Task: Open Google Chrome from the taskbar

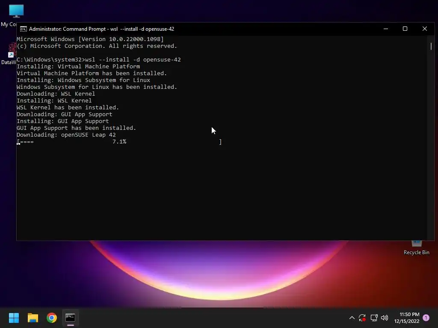Action: click(x=52, y=318)
